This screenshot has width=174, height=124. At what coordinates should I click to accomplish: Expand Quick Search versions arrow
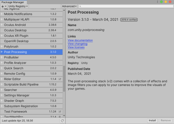(x=2, y=68)
